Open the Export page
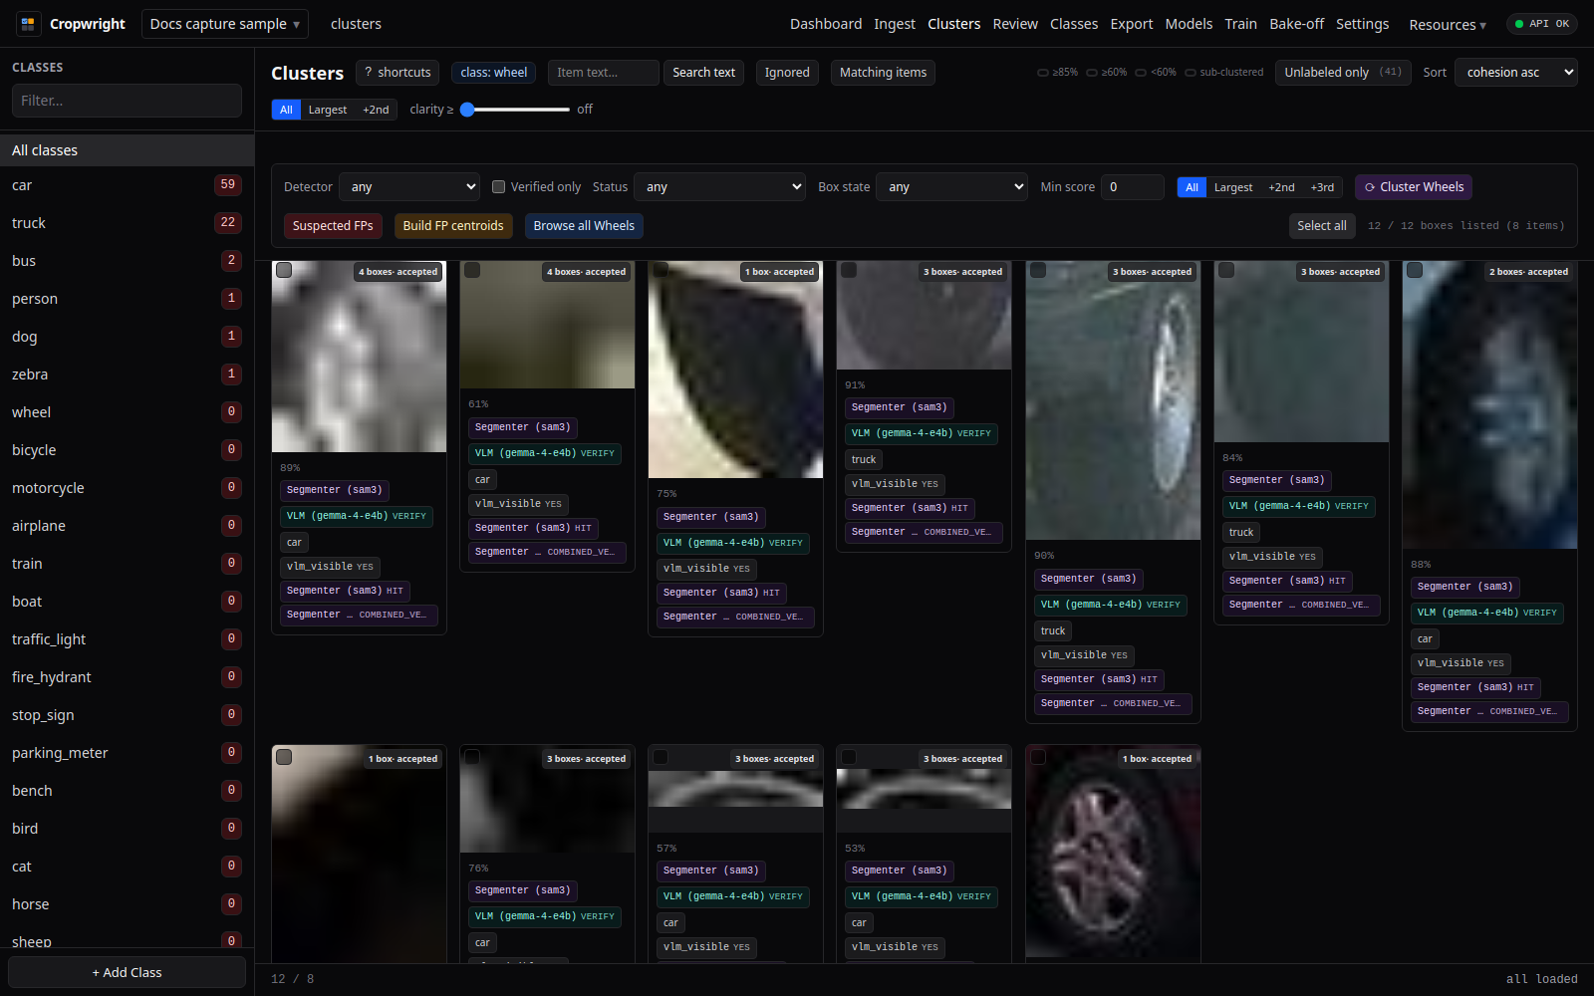1594x996 pixels. (x=1132, y=24)
